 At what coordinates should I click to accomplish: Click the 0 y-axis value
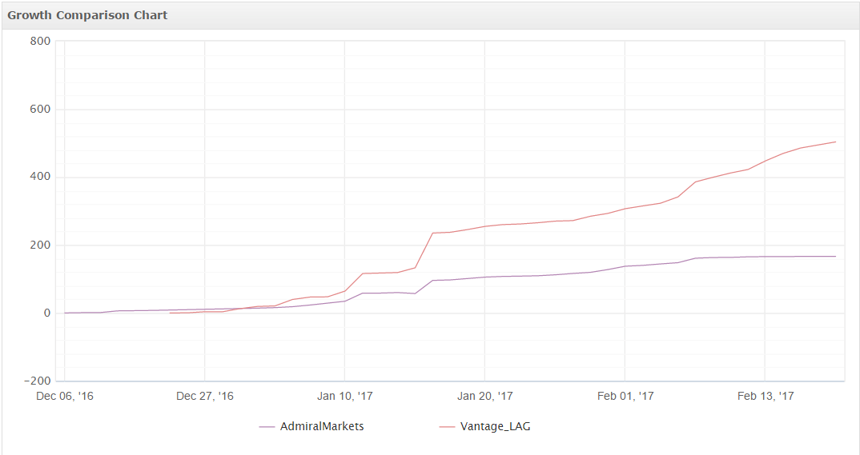pyautogui.click(x=47, y=313)
